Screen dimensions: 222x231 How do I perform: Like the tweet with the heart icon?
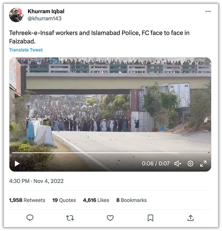(110, 218)
